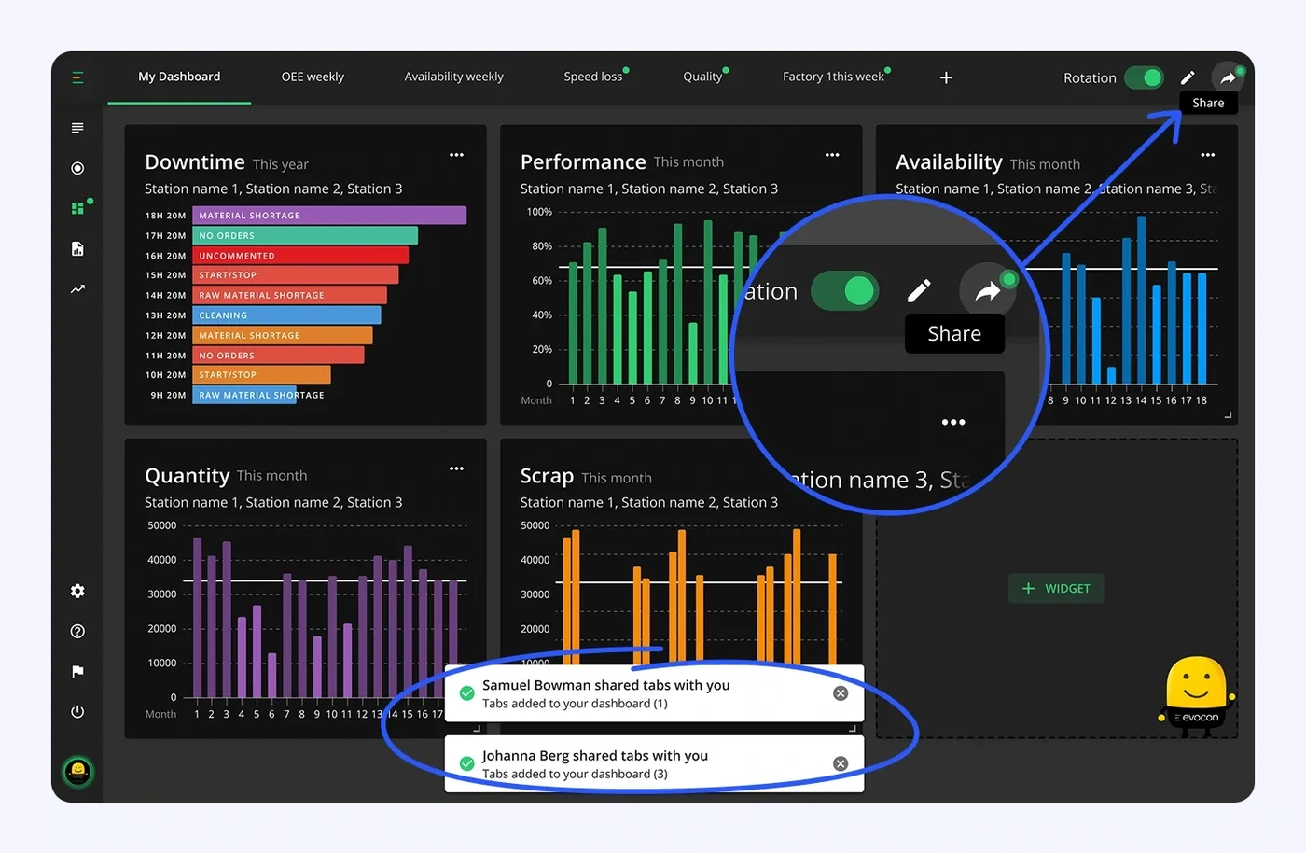The image size is (1306, 853).
Task: Click the pencil edit dashboard icon
Action: 1188,78
